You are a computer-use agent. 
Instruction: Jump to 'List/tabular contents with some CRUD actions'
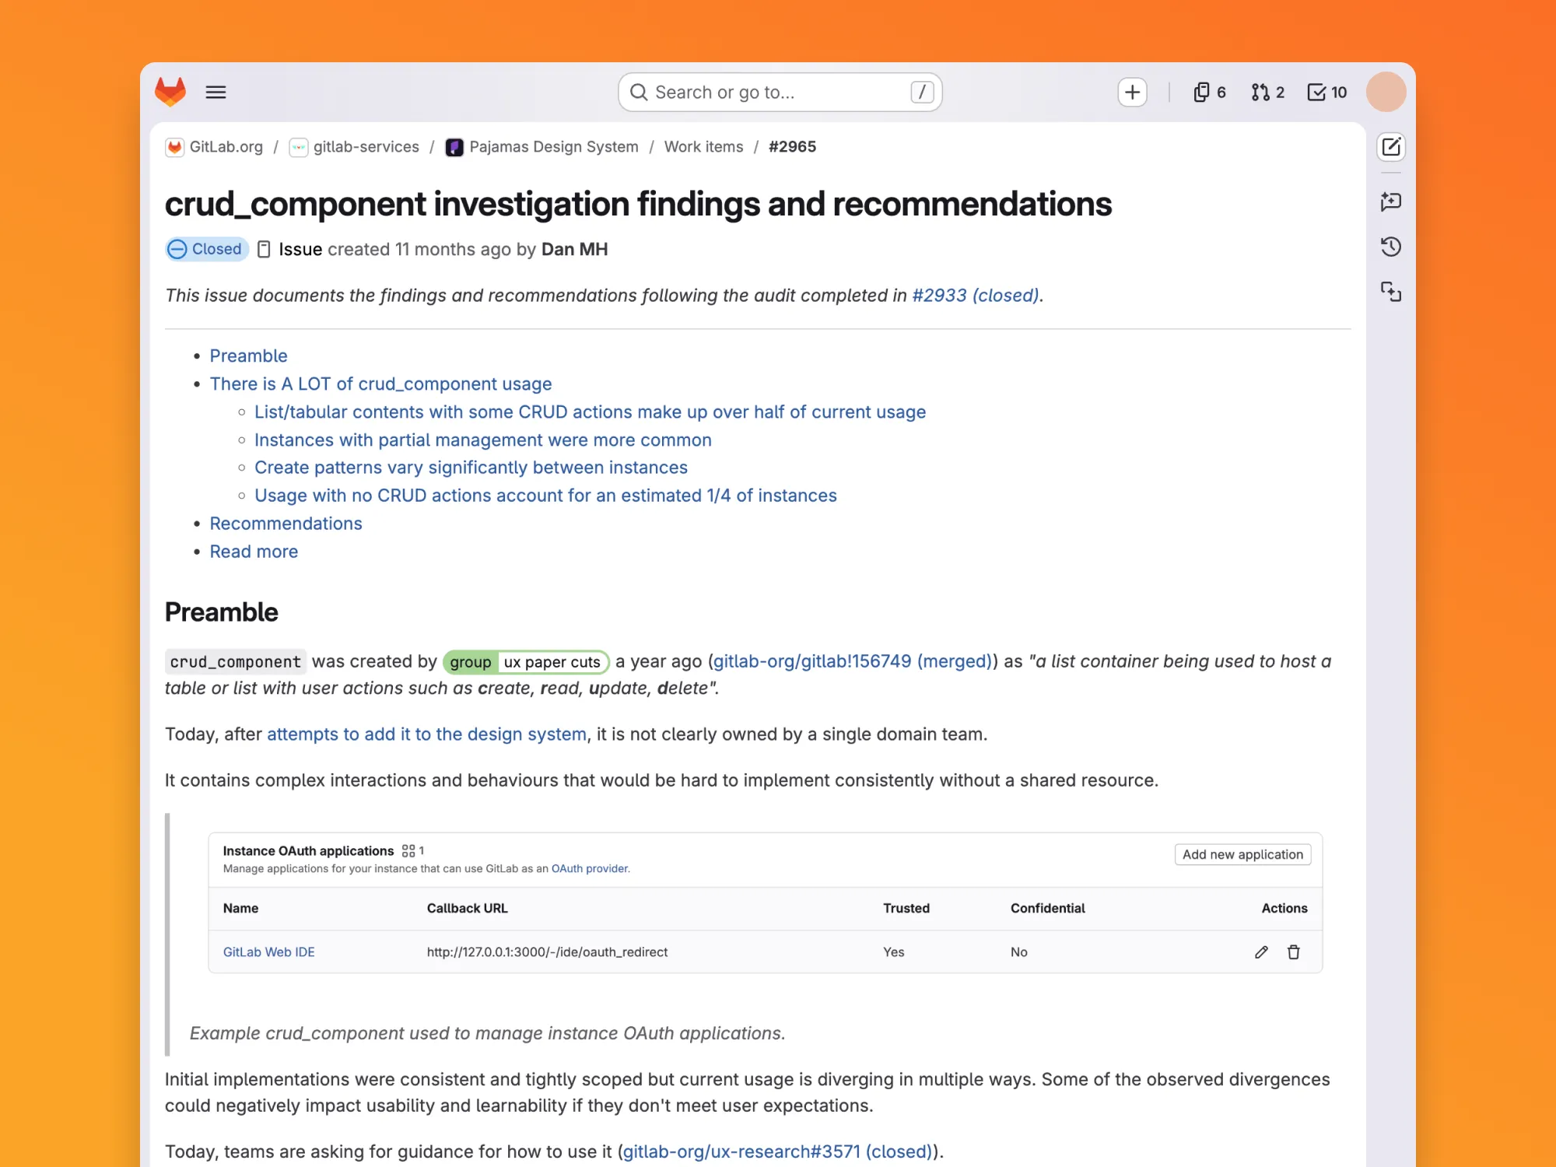click(x=591, y=412)
